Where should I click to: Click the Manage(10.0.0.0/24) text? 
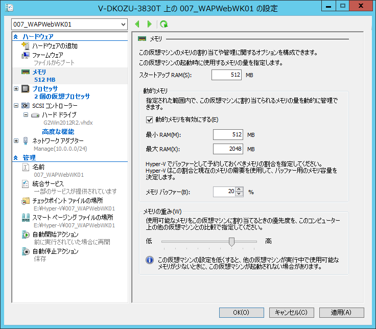coord(60,149)
